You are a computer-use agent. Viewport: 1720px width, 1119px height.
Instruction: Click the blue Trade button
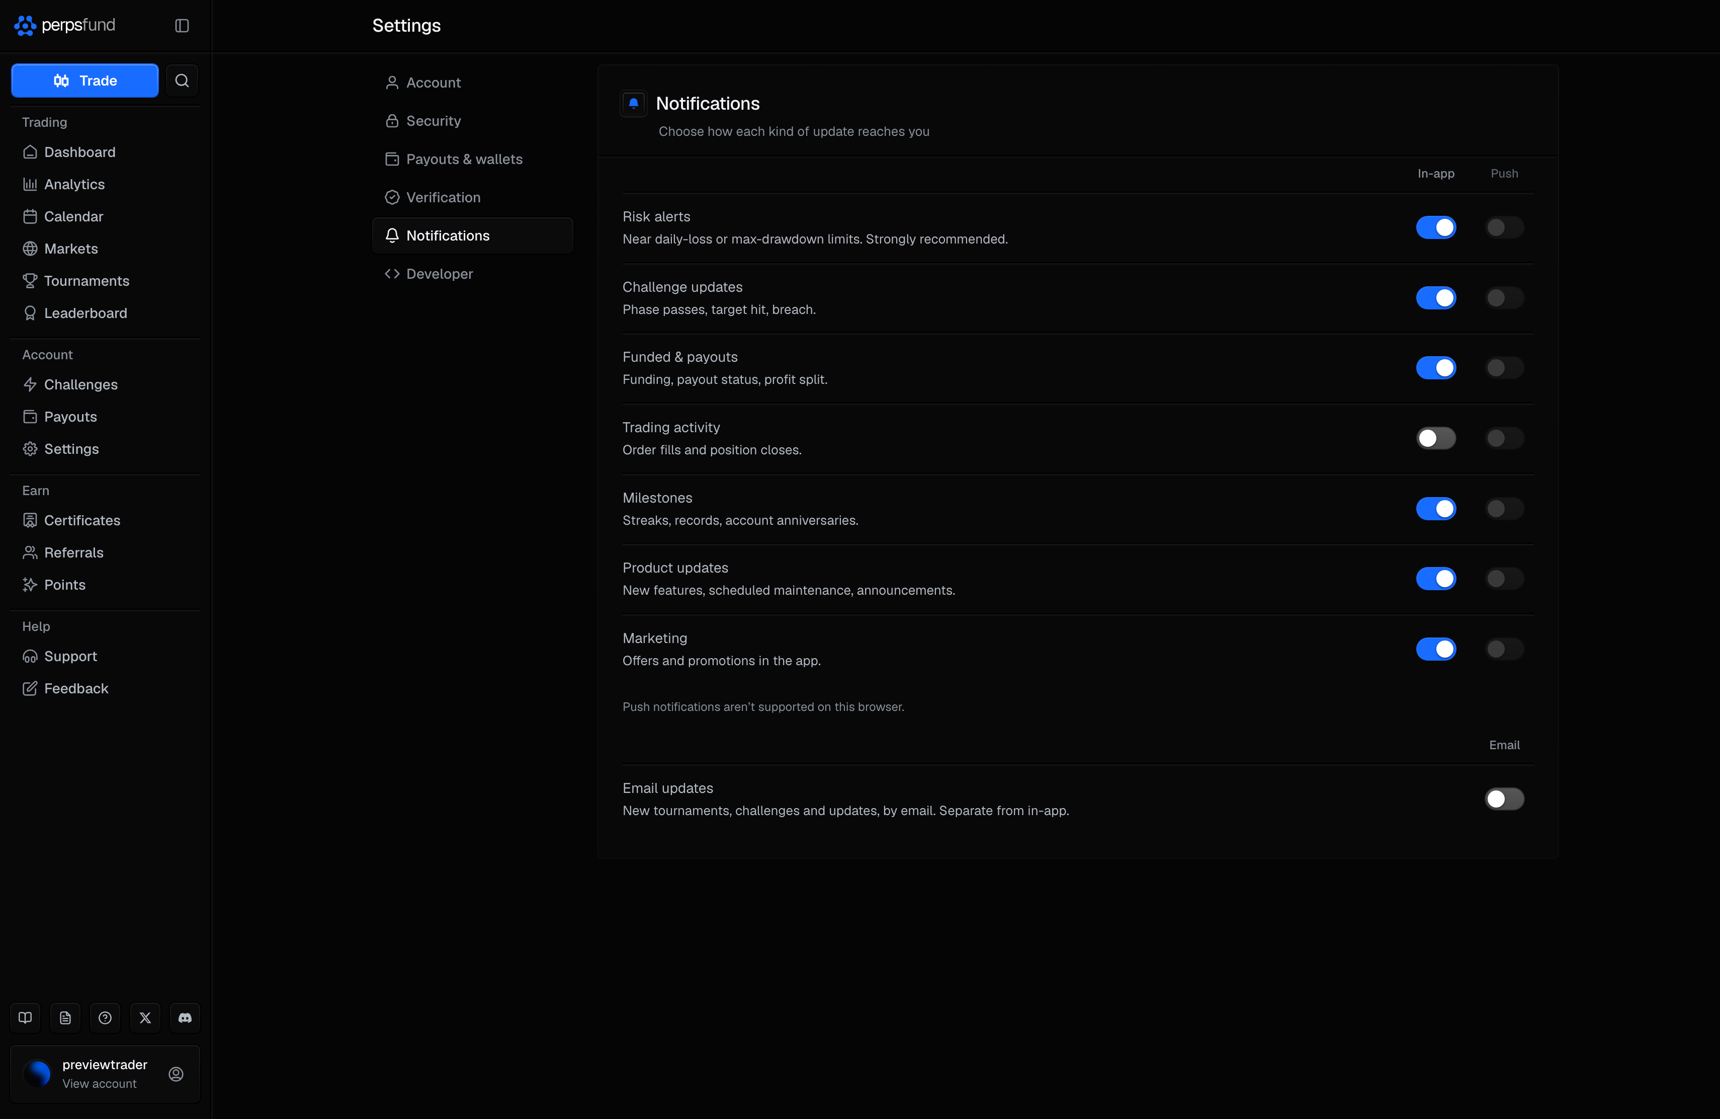coord(84,80)
